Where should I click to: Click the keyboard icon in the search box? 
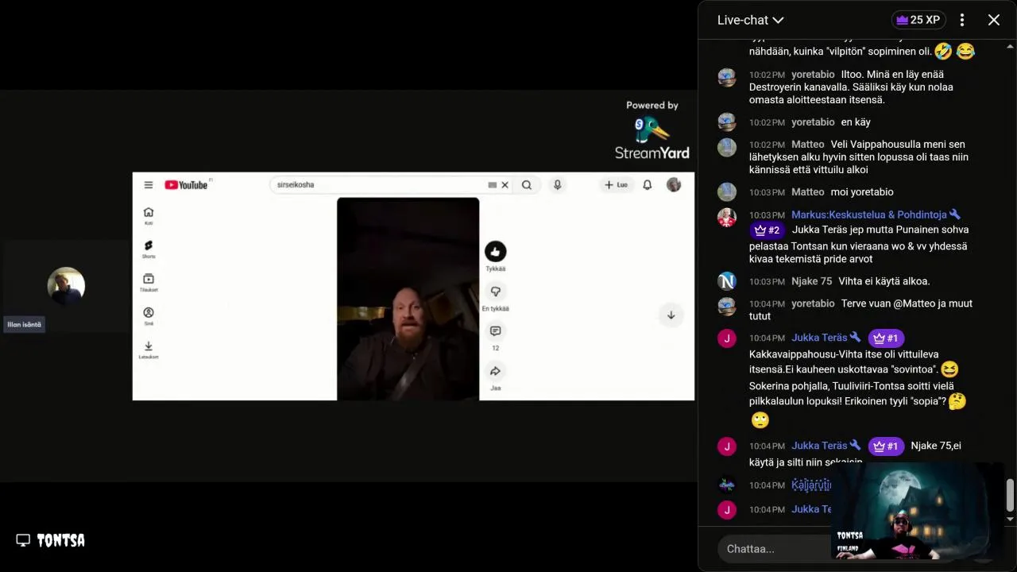[493, 184]
